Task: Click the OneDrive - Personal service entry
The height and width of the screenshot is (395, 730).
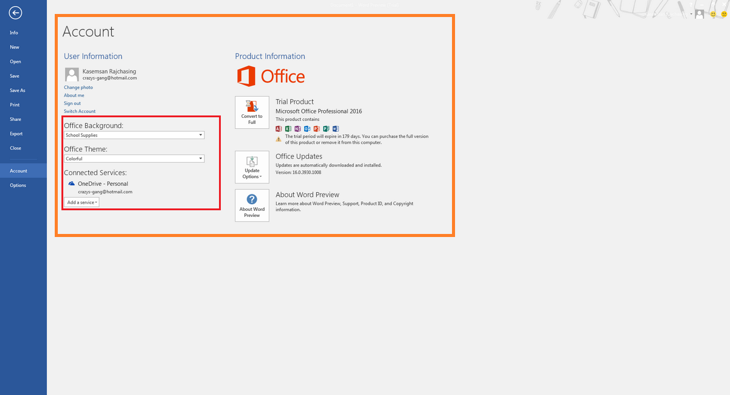Action: tap(103, 184)
